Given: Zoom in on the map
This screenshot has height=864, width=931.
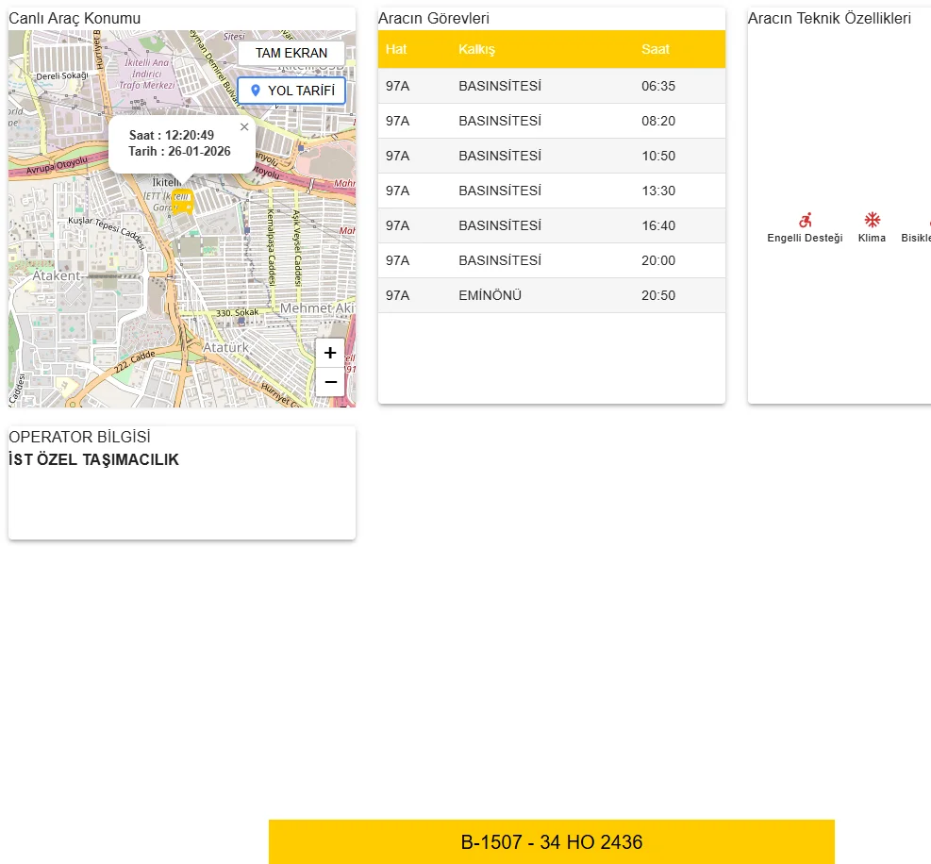Looking at the screenshot, I should tap(330, 353).
